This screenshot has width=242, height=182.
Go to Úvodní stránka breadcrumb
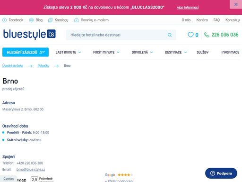[13, 65]
